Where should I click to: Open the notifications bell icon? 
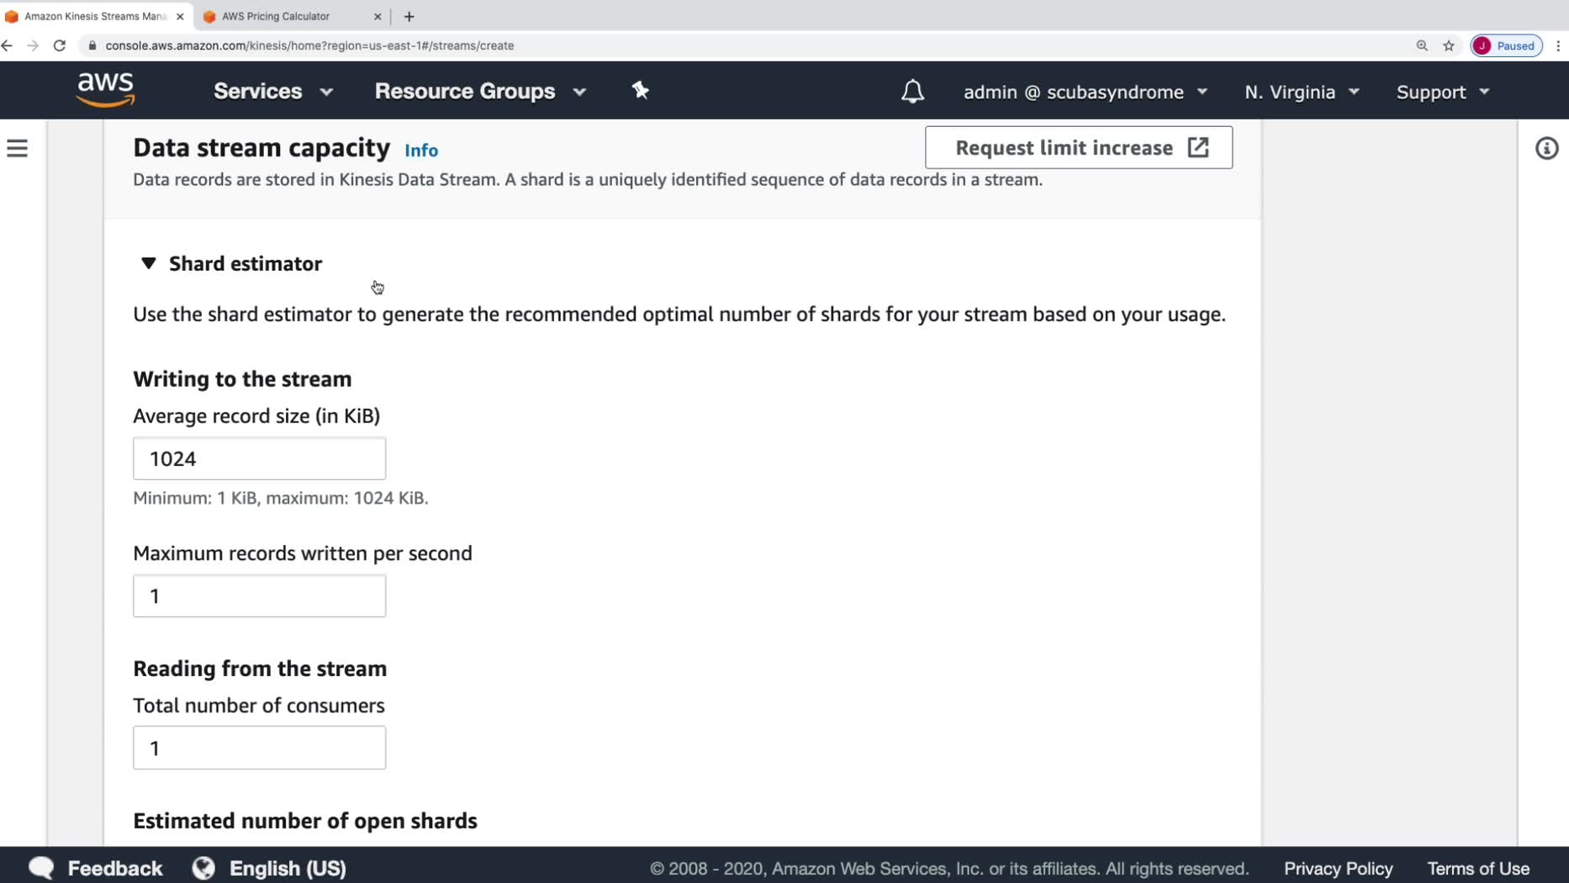912,92
